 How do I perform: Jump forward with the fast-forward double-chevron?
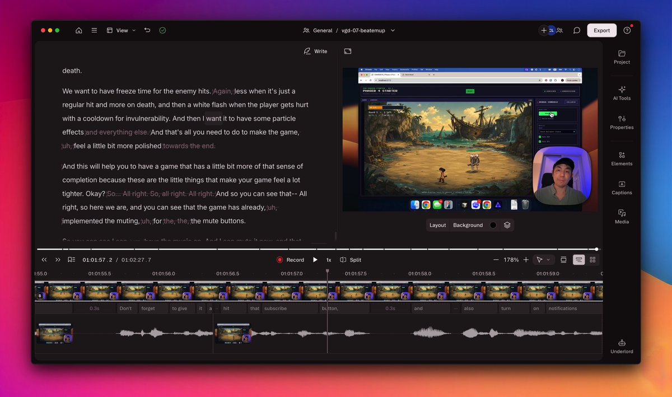click(58, 260)
